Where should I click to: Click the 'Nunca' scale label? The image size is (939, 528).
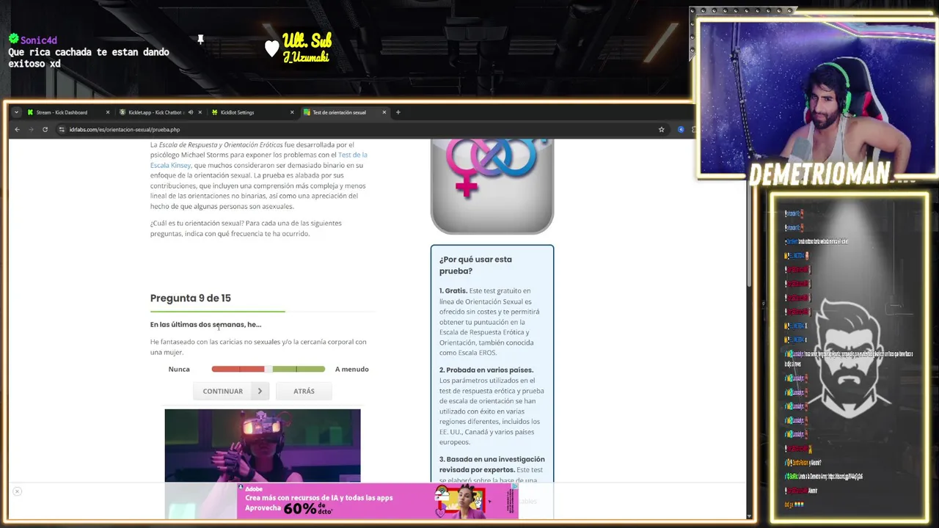tap(179, 369)
